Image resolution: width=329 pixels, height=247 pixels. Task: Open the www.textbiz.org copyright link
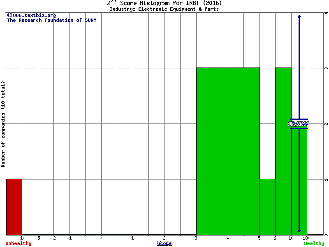32,15
